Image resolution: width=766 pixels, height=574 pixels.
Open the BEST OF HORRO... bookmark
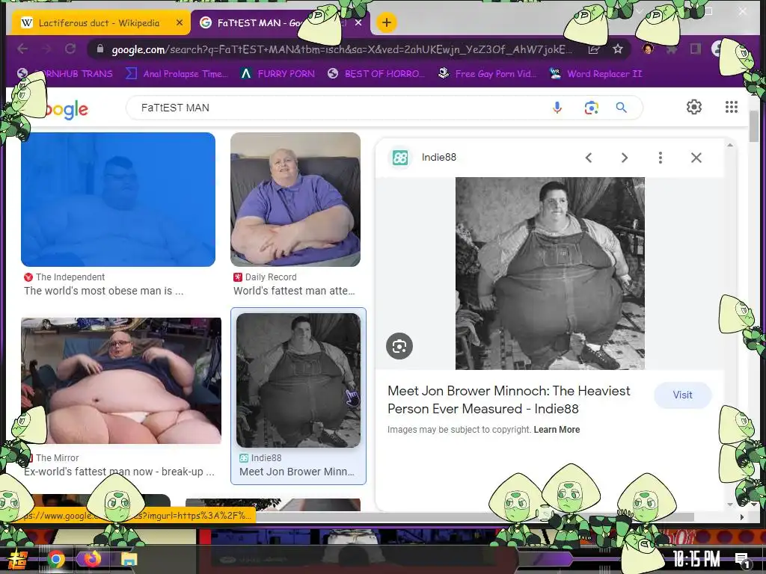click(x=376, y=74)
